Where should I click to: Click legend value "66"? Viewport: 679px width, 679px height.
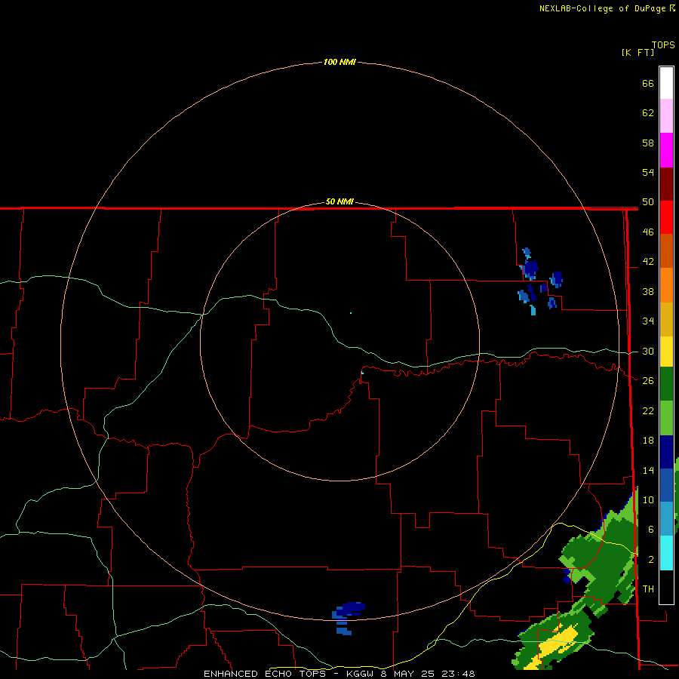point(648,83)
